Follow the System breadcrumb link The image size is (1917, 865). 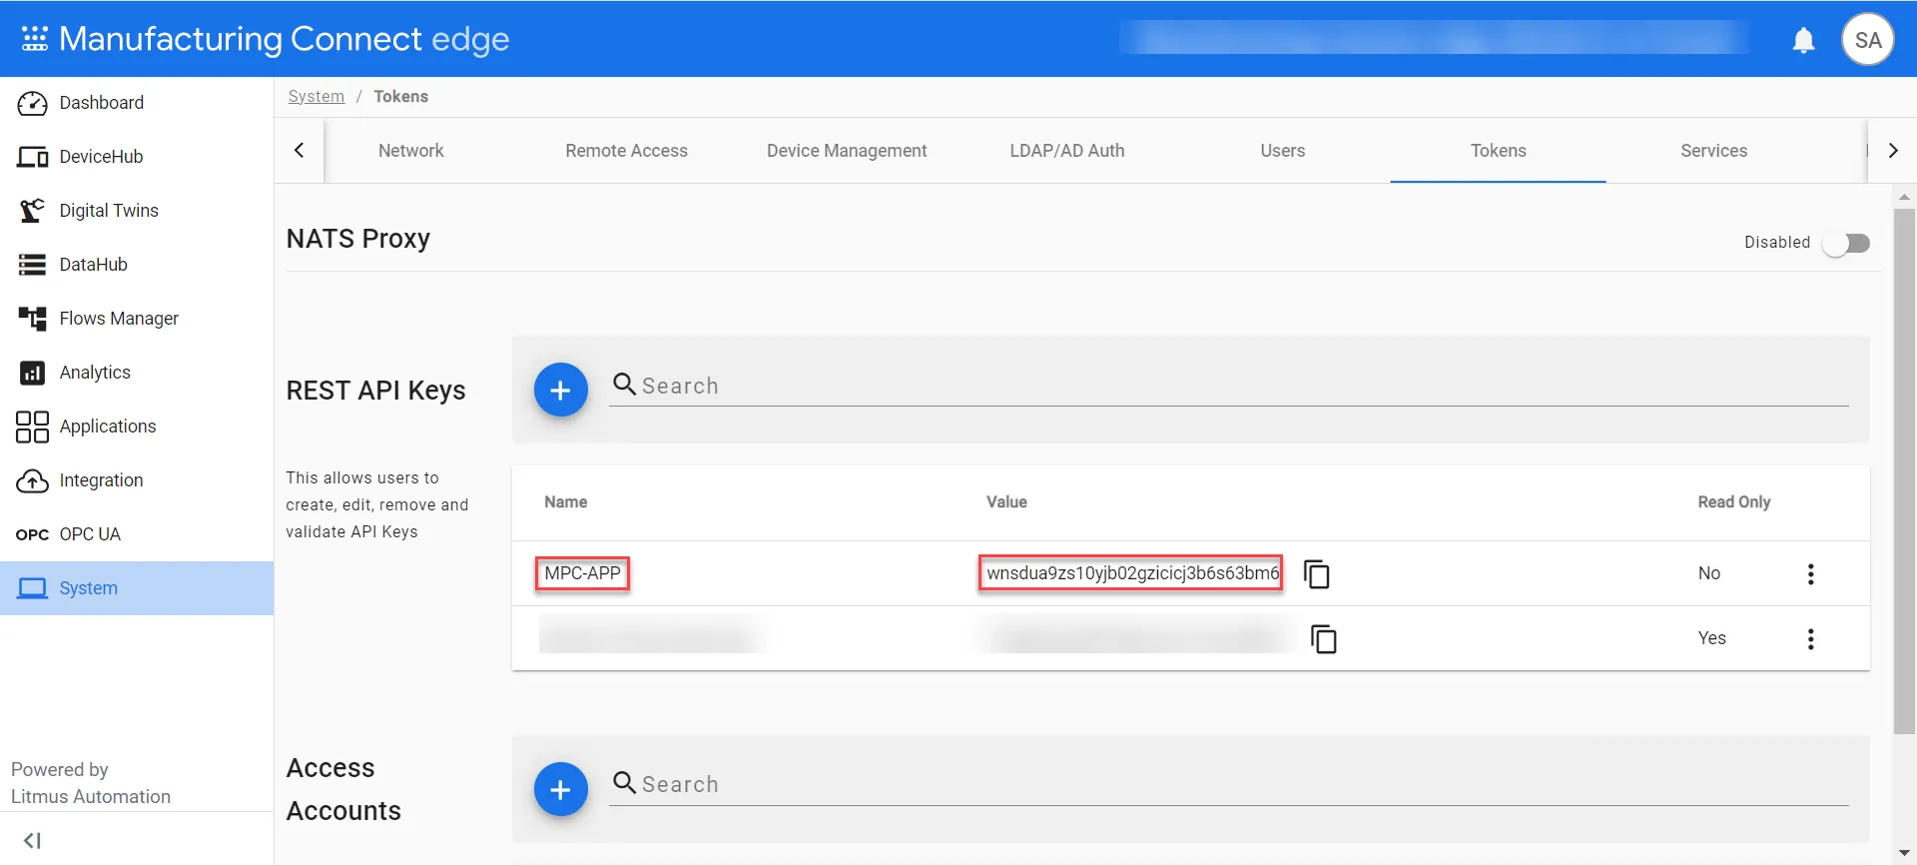tap(317, 96)
